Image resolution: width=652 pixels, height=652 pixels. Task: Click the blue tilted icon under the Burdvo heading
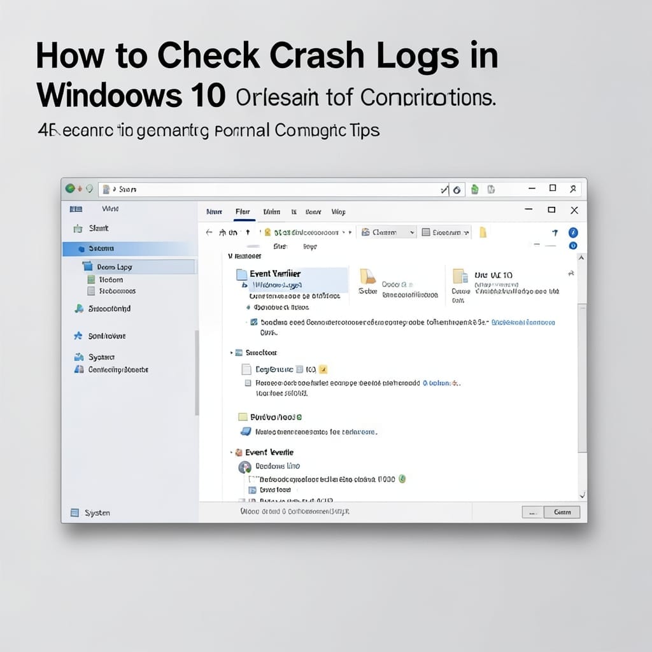point(246,432)
